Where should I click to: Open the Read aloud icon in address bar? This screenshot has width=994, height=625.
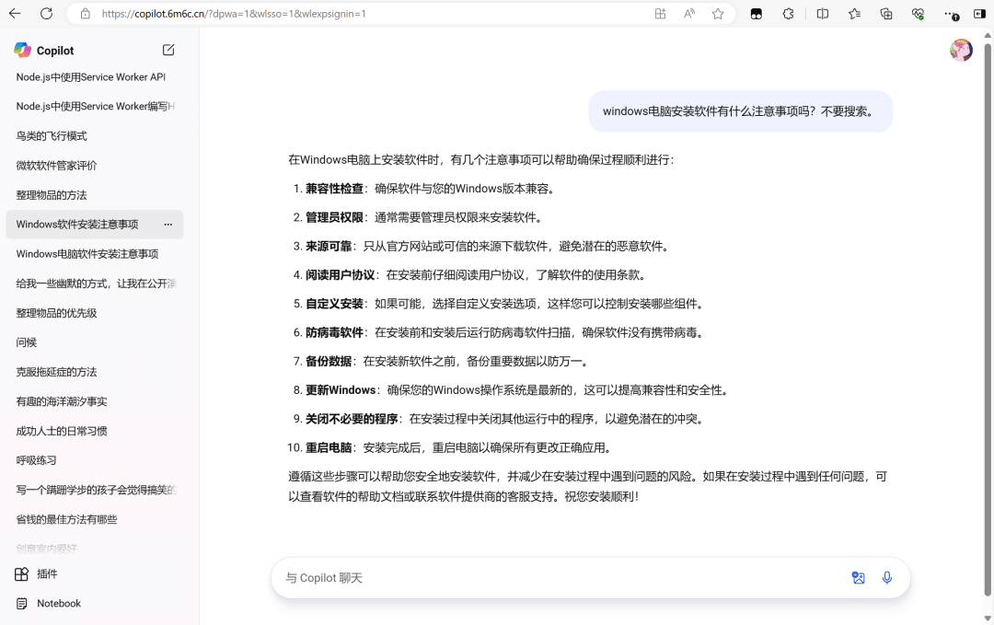pyautogui.click(x=689, y=14)
